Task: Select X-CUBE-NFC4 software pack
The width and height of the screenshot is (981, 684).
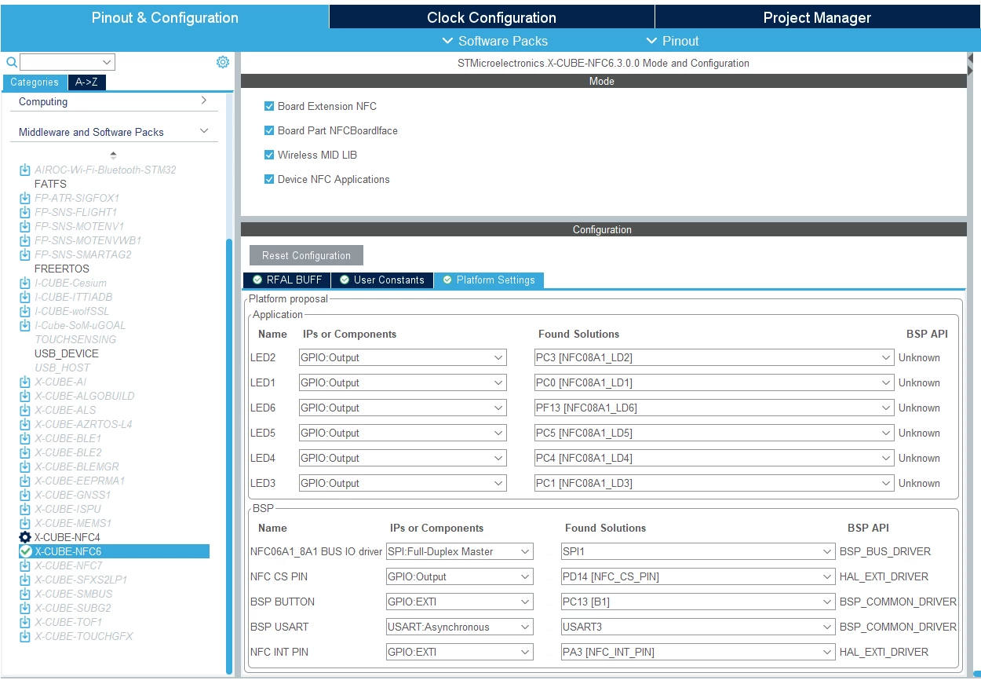Action: [67, 537]
